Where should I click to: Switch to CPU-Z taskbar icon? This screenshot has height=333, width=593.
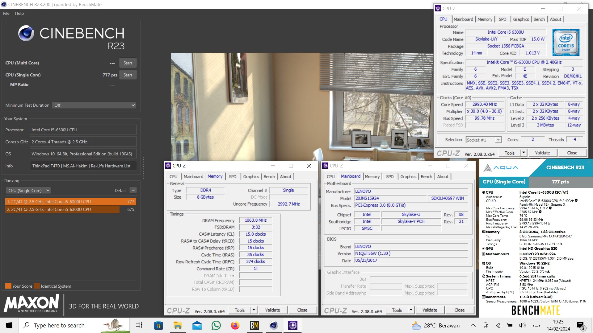pos(292,325)
